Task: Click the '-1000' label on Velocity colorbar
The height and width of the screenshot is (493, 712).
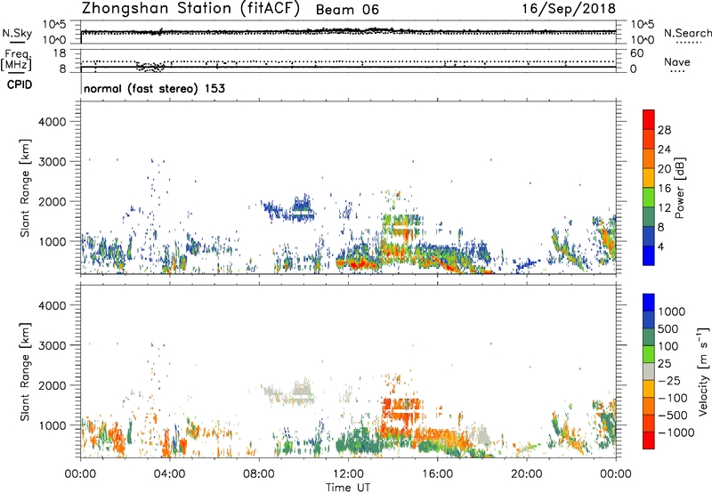Action: pyautogui.click(x=676, y=432)
